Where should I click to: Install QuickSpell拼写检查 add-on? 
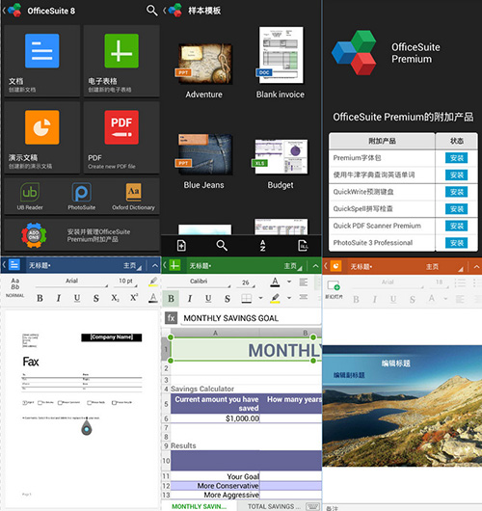(456, 209)
